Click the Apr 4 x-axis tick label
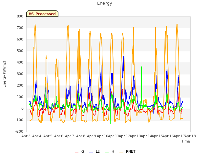This screenshot has height=158, width=210. click(37, 136)
